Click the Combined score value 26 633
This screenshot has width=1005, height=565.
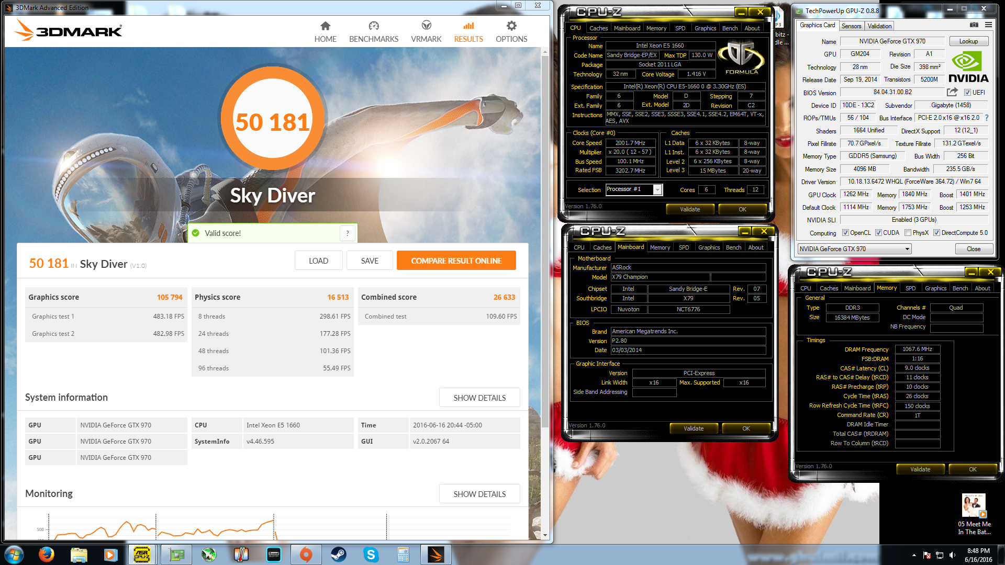tap(504, 297)
